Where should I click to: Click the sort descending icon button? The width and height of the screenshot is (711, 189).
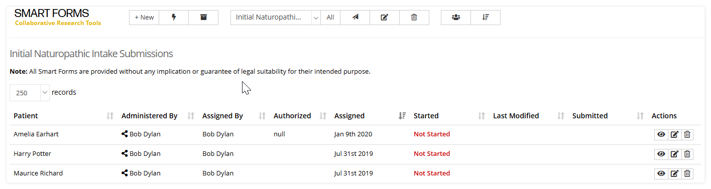486,18
